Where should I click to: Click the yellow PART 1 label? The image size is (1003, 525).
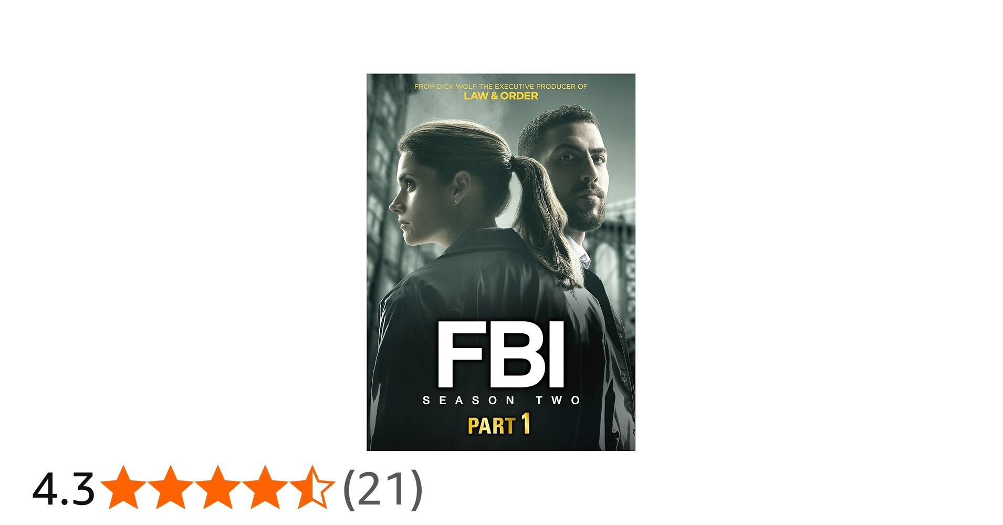(x=499, y=424)
